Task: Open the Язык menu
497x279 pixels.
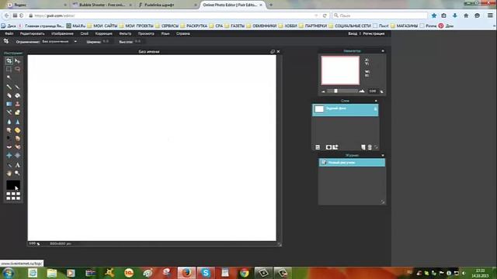Action: 165,33
